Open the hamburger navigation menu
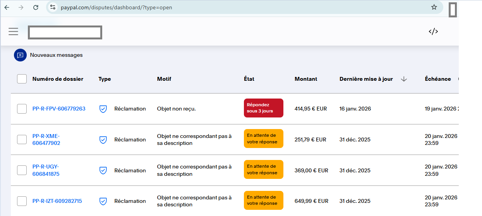 [x=14, y=32]
